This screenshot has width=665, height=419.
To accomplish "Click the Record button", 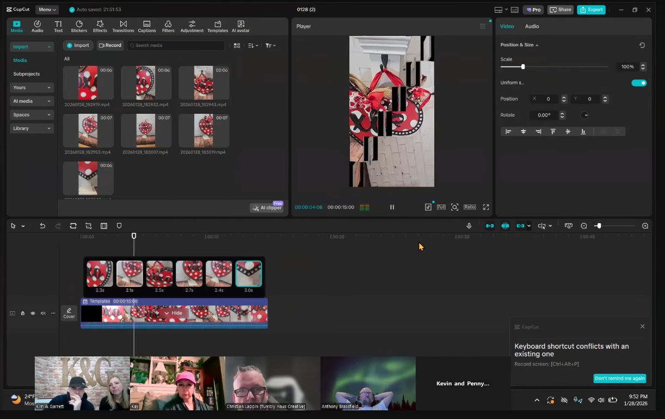I will [x=110, y=46].
